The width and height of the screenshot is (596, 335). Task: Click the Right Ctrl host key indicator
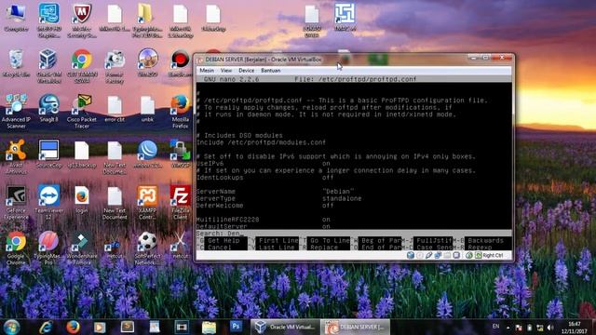[493, 255]
